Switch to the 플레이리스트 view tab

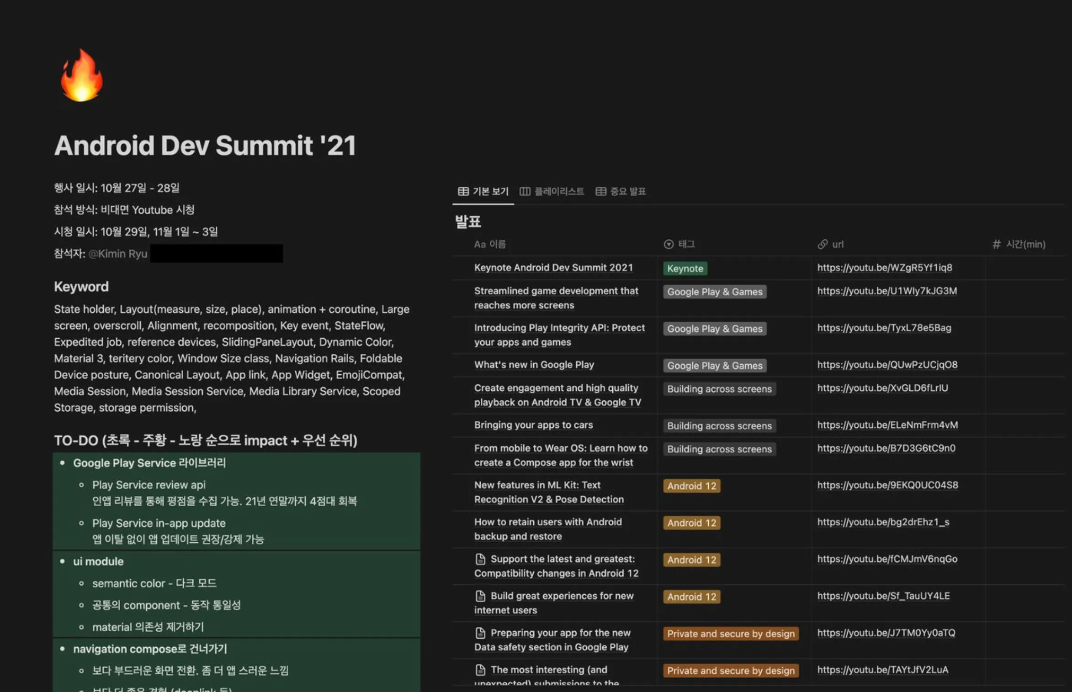[x=552, y=191]
